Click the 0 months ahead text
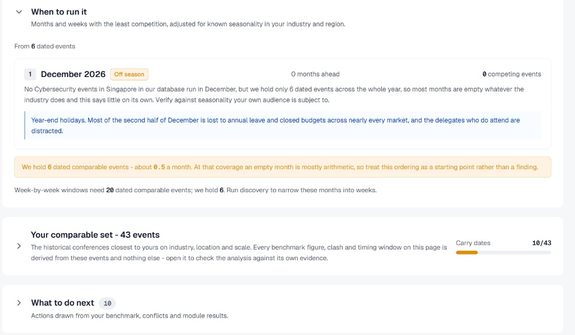This screenshot has width=575, height=335. click(x=316, y=74)
